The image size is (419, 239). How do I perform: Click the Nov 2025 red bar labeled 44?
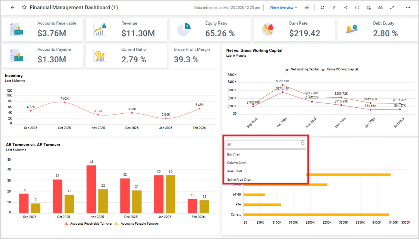pos(91,189)
